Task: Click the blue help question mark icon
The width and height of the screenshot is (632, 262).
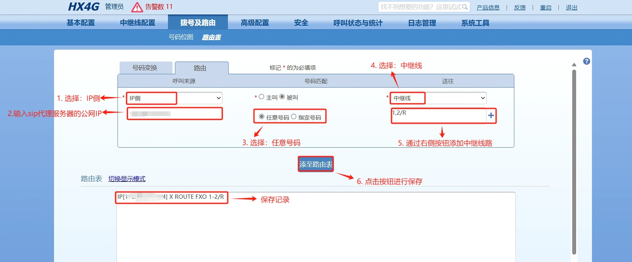Action: (586, 61)
